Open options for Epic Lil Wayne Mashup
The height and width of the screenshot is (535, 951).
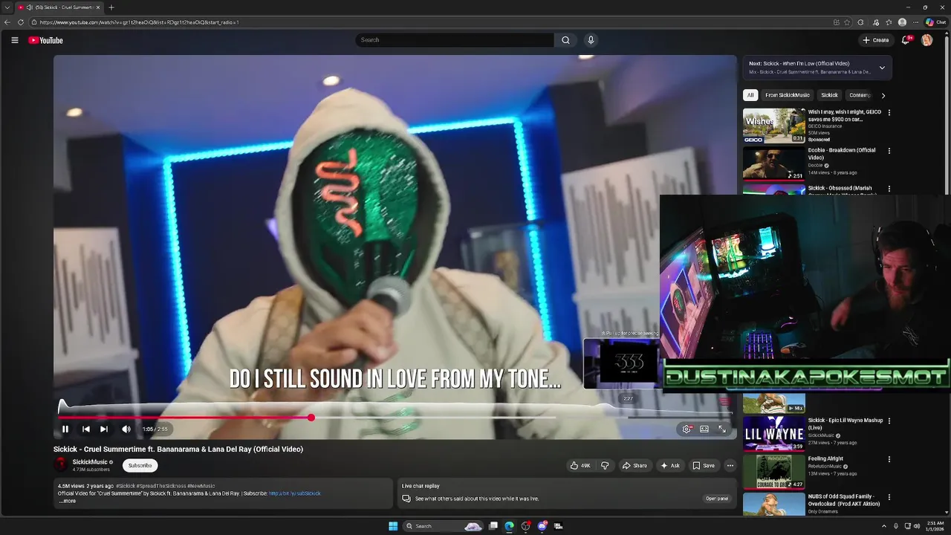coord(889,421)
